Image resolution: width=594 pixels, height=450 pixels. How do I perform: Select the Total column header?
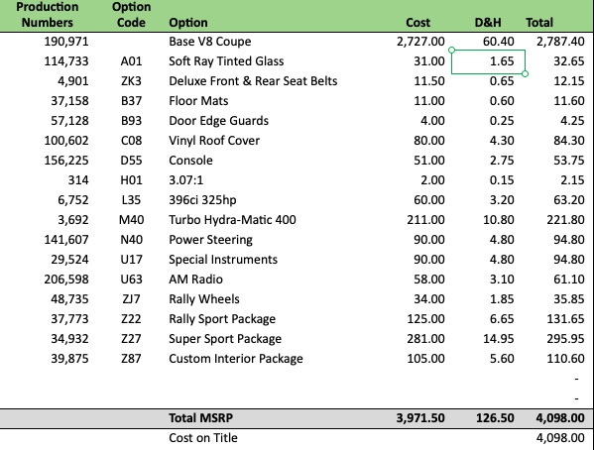[539, 23]
